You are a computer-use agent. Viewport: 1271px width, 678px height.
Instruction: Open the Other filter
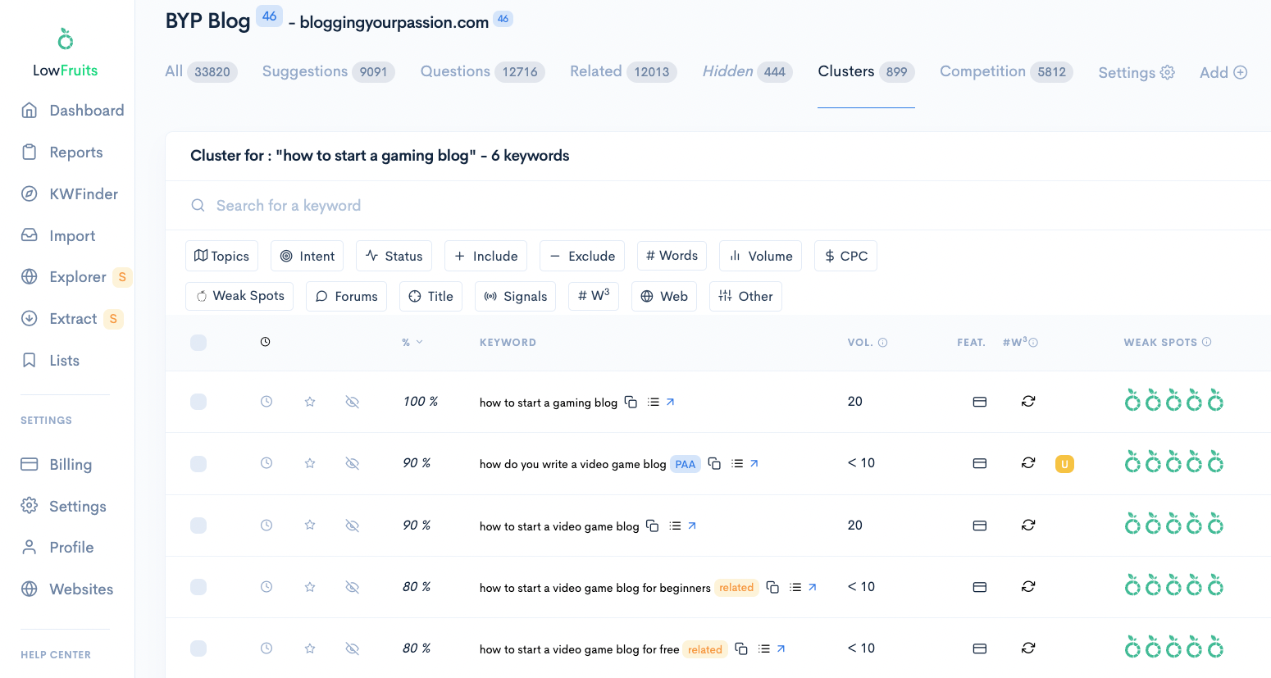(x=745, y=296)
